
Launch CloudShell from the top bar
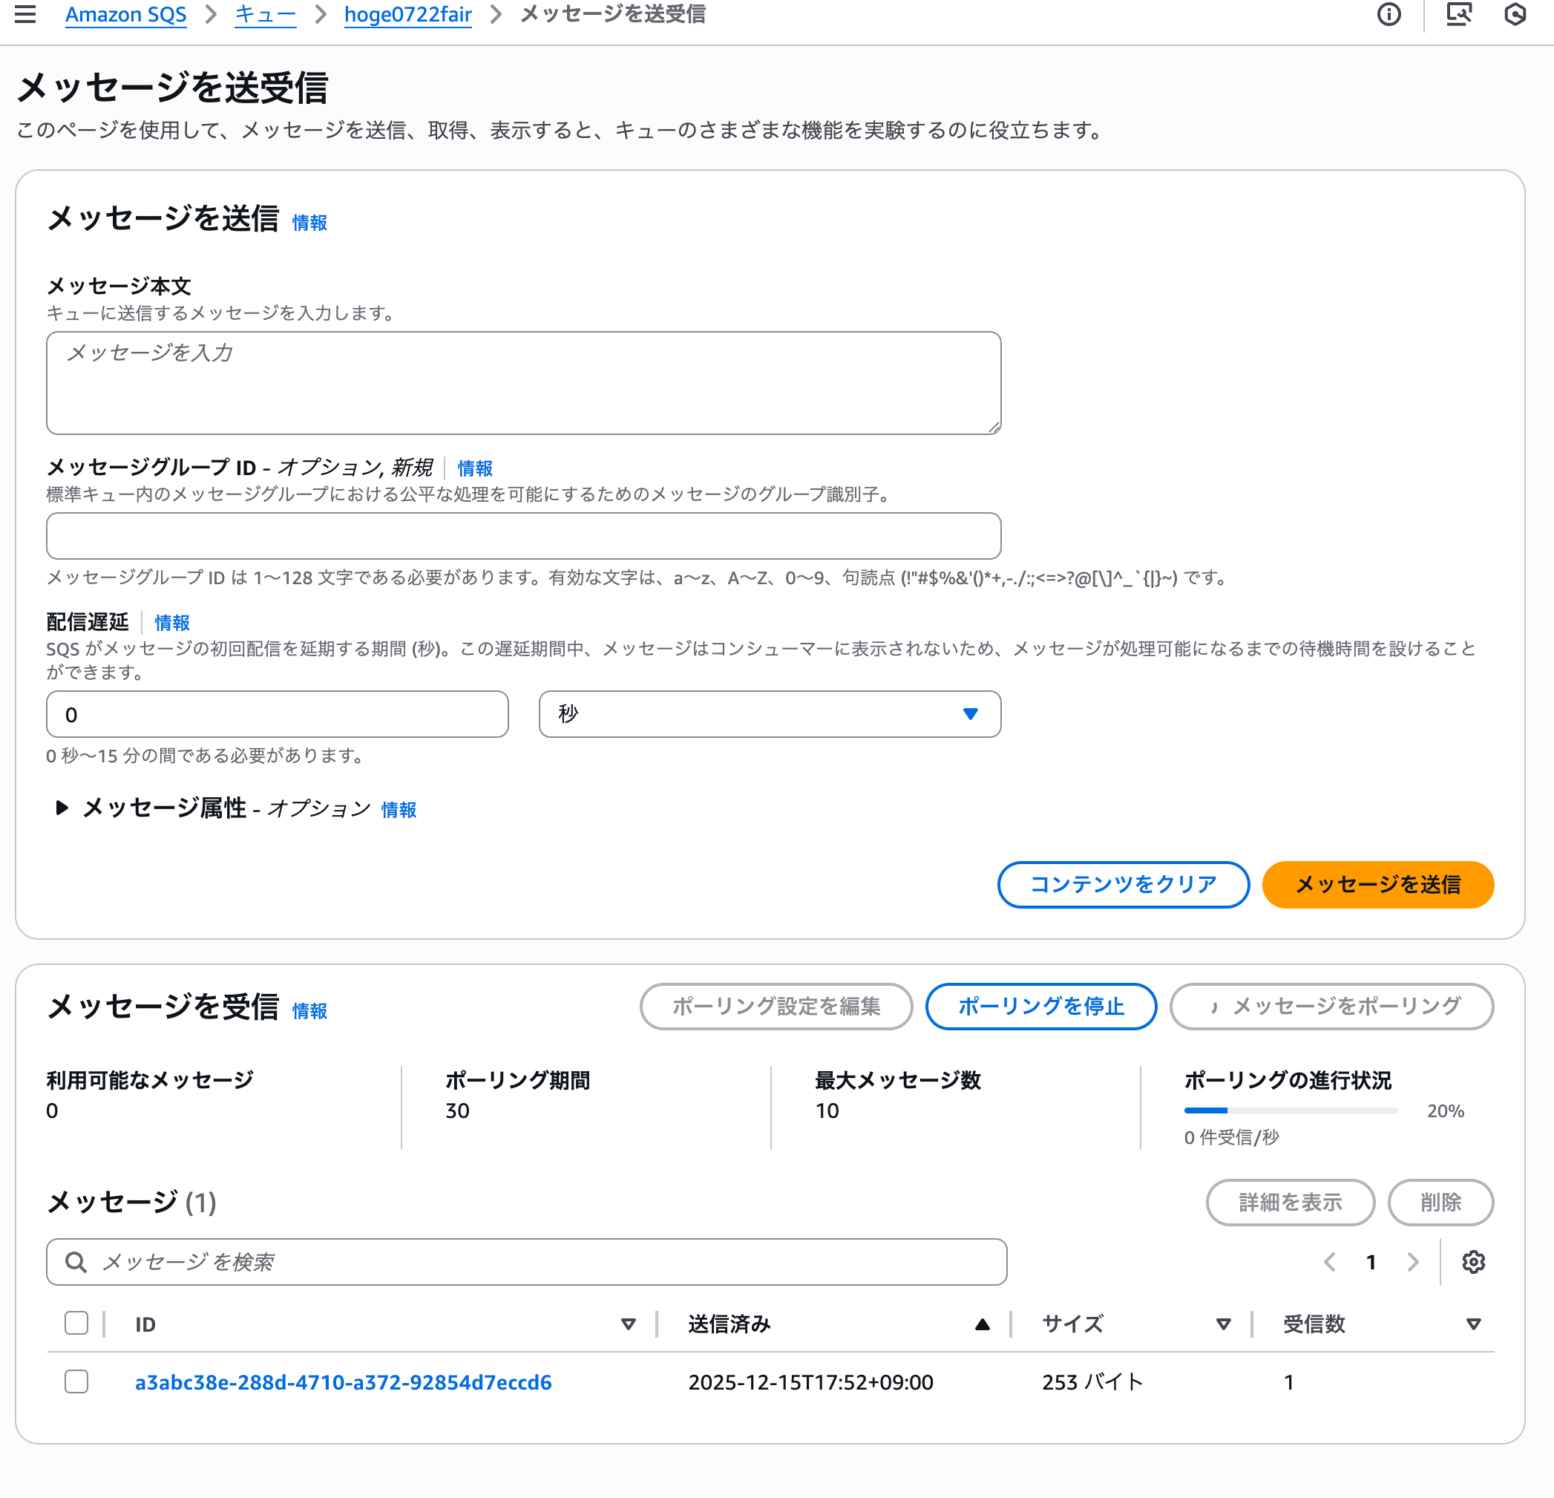1459,14
